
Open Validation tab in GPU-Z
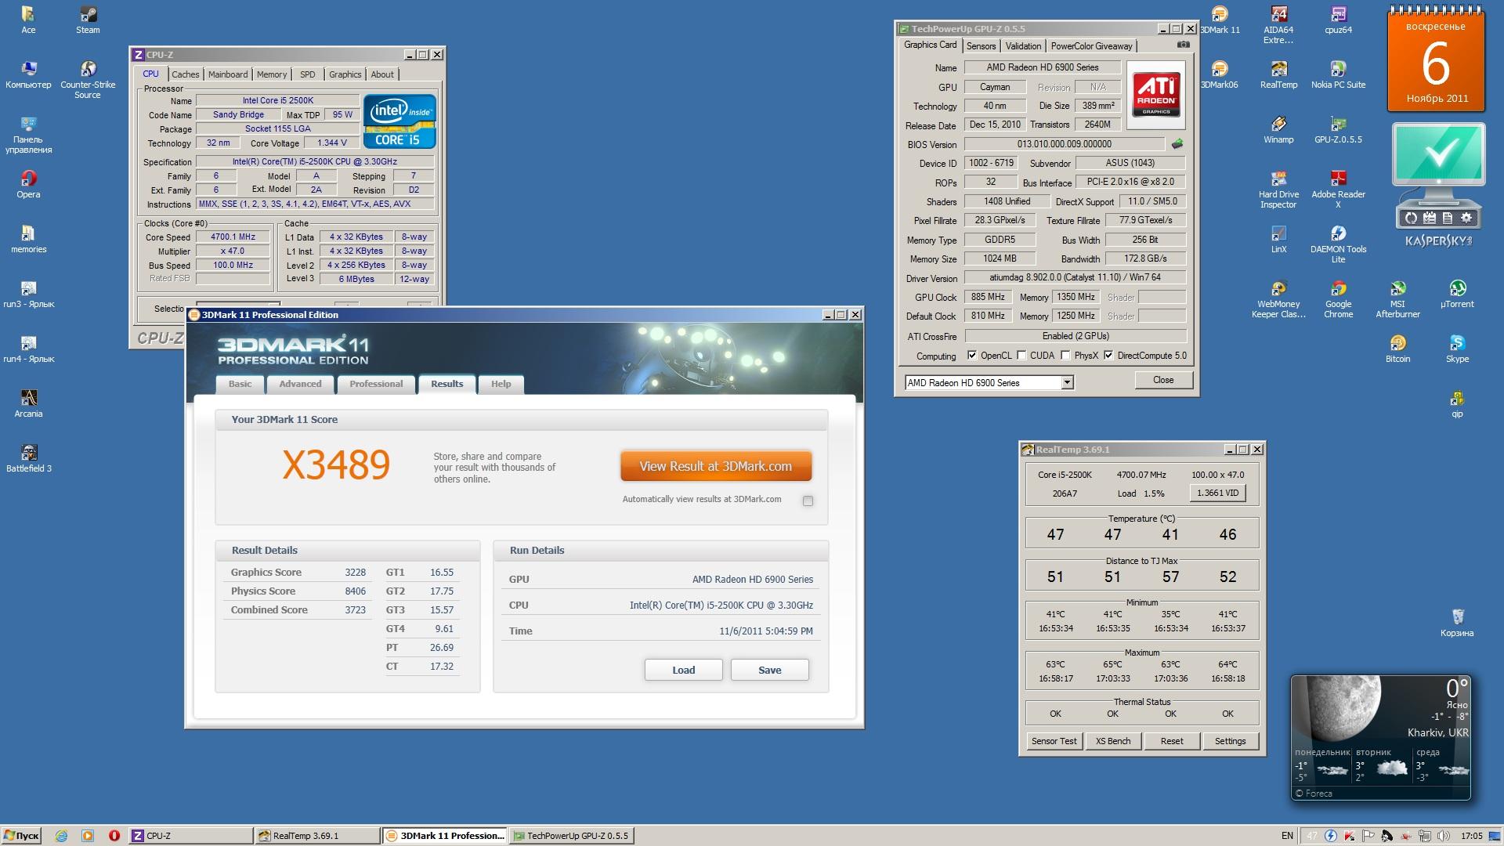tap(1023, 46)
